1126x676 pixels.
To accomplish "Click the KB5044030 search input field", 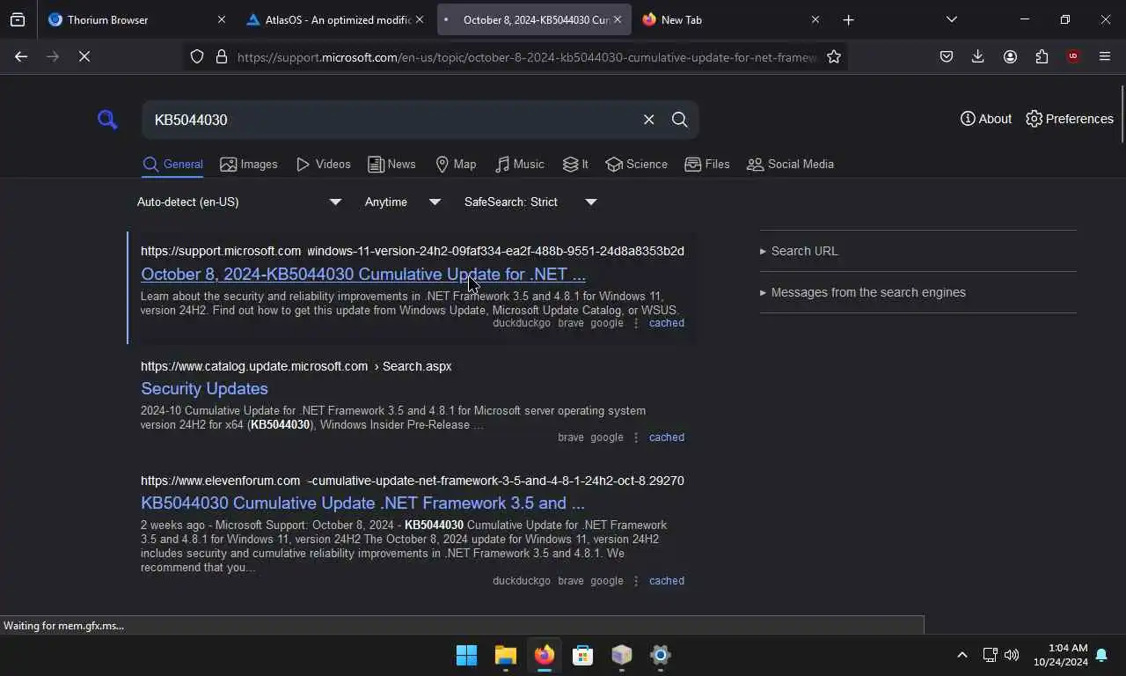I will pyautogui.click(x=391, y=120).
